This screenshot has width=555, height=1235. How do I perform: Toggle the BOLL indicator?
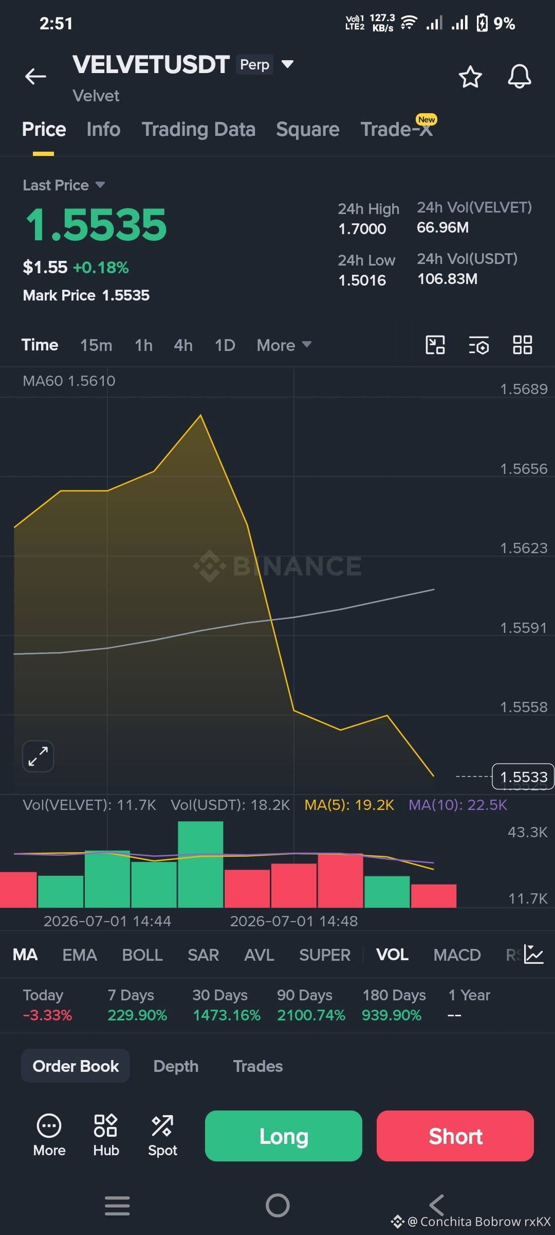pos(142,955)
